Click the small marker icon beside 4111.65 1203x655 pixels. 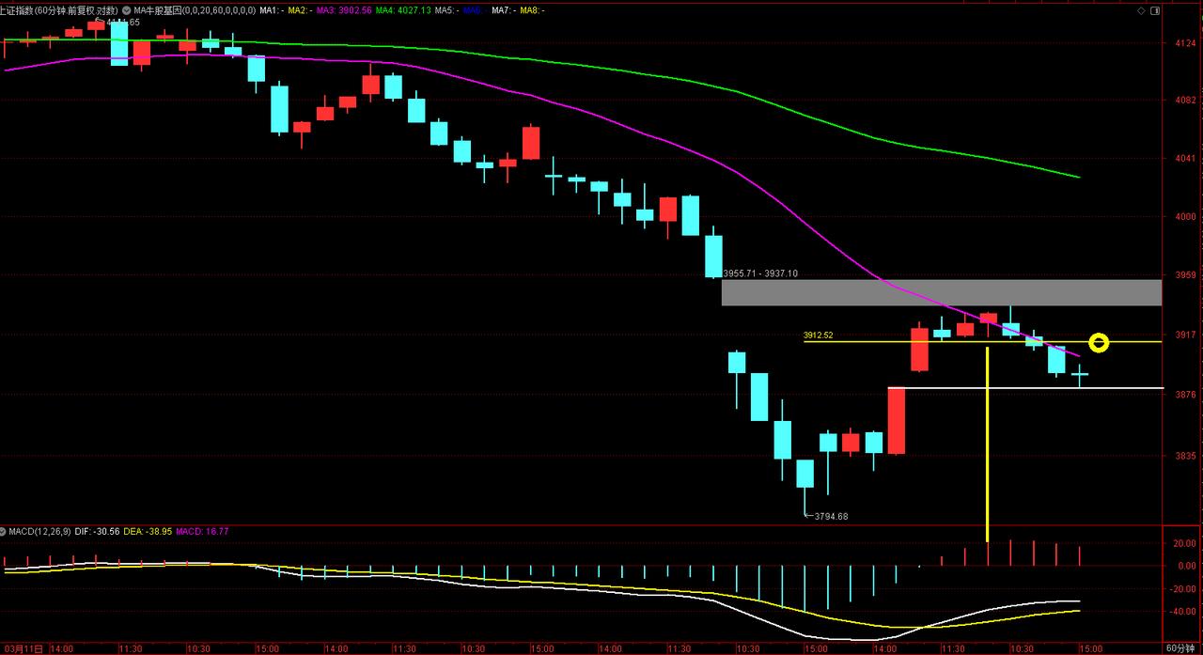pos(101,21)
